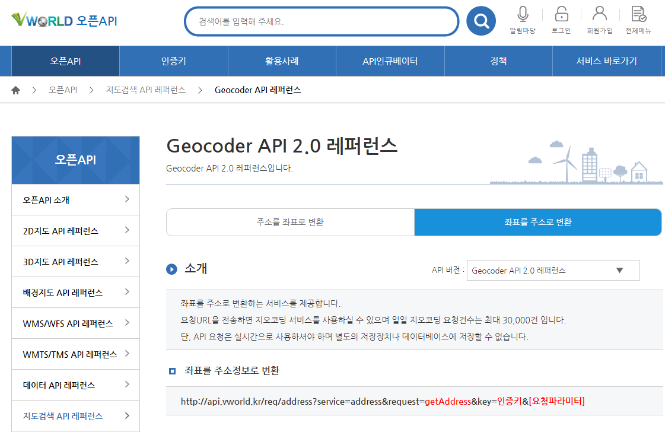
Task: Open the 인증키 navigation menu
Action: coord(173,61)
